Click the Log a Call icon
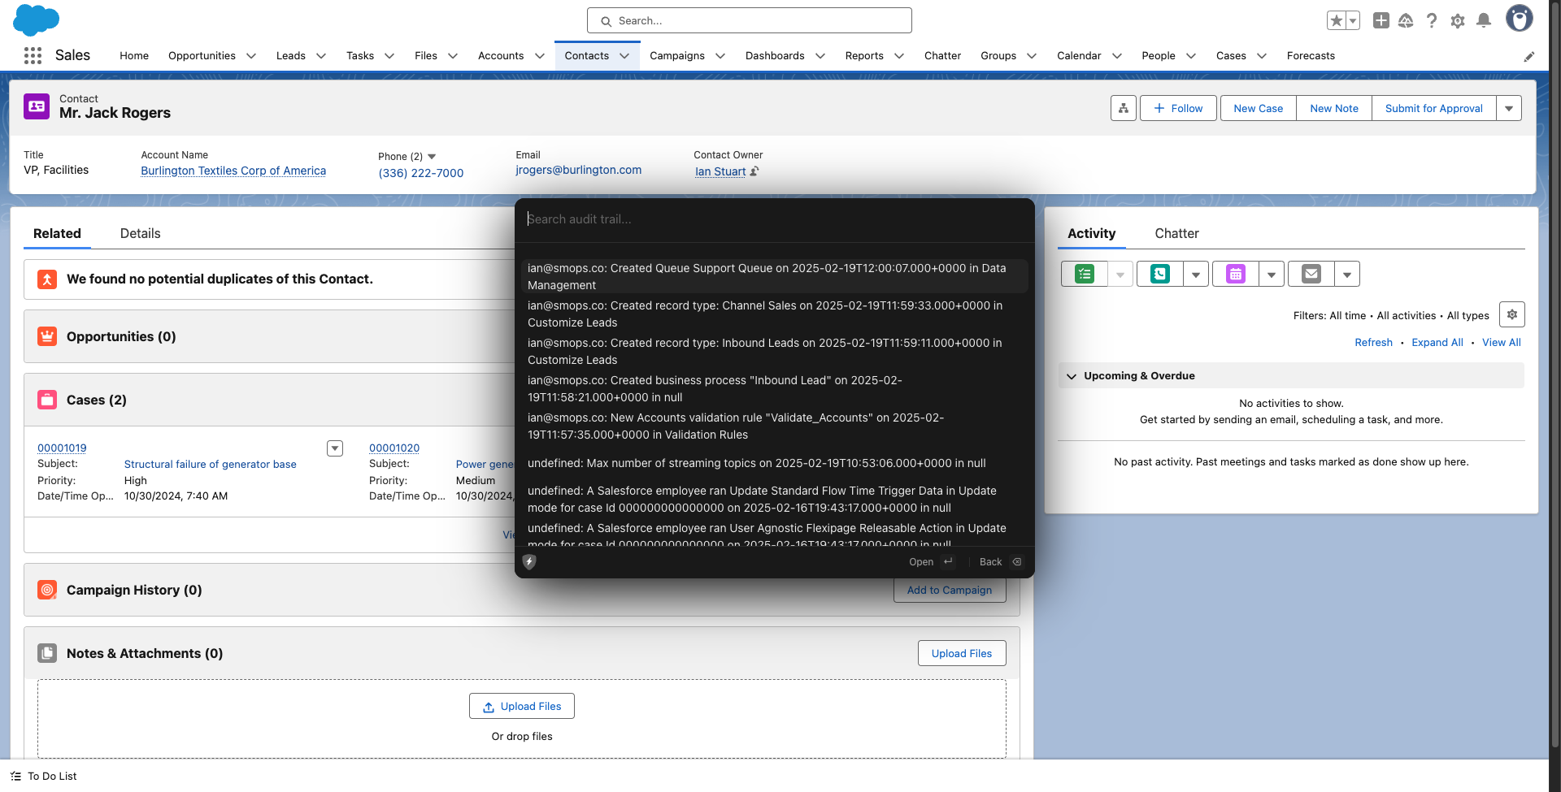 1160,274
